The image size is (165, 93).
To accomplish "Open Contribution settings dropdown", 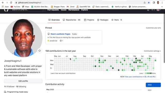I will point(152,51).
